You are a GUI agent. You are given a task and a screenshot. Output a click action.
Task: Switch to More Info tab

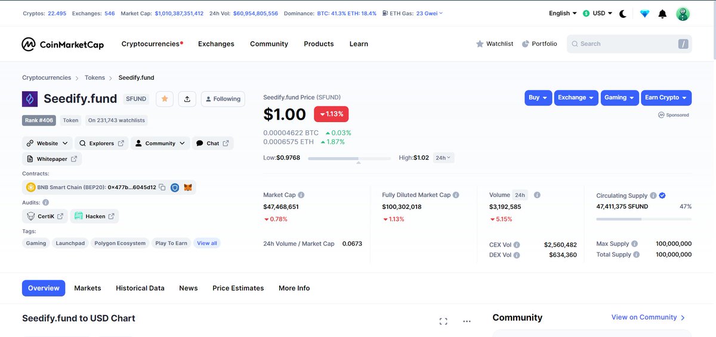pyautogui.click(x=294, y=288)
